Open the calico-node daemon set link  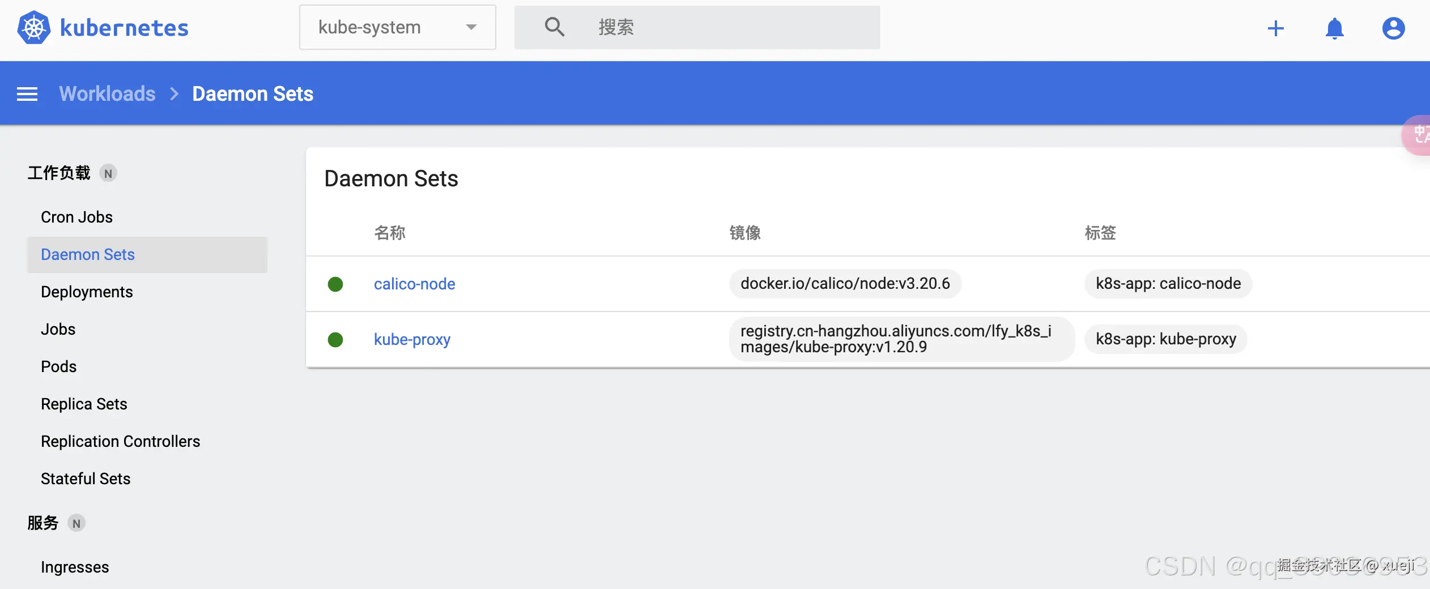click(414, 284)
